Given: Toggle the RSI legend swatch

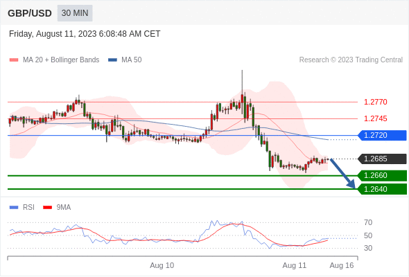Looking at the screenshot, I should 14,208.
